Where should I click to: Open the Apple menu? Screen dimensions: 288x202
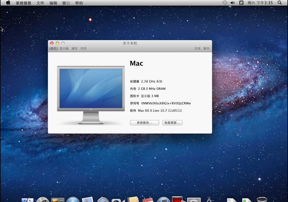coord(8,3)
